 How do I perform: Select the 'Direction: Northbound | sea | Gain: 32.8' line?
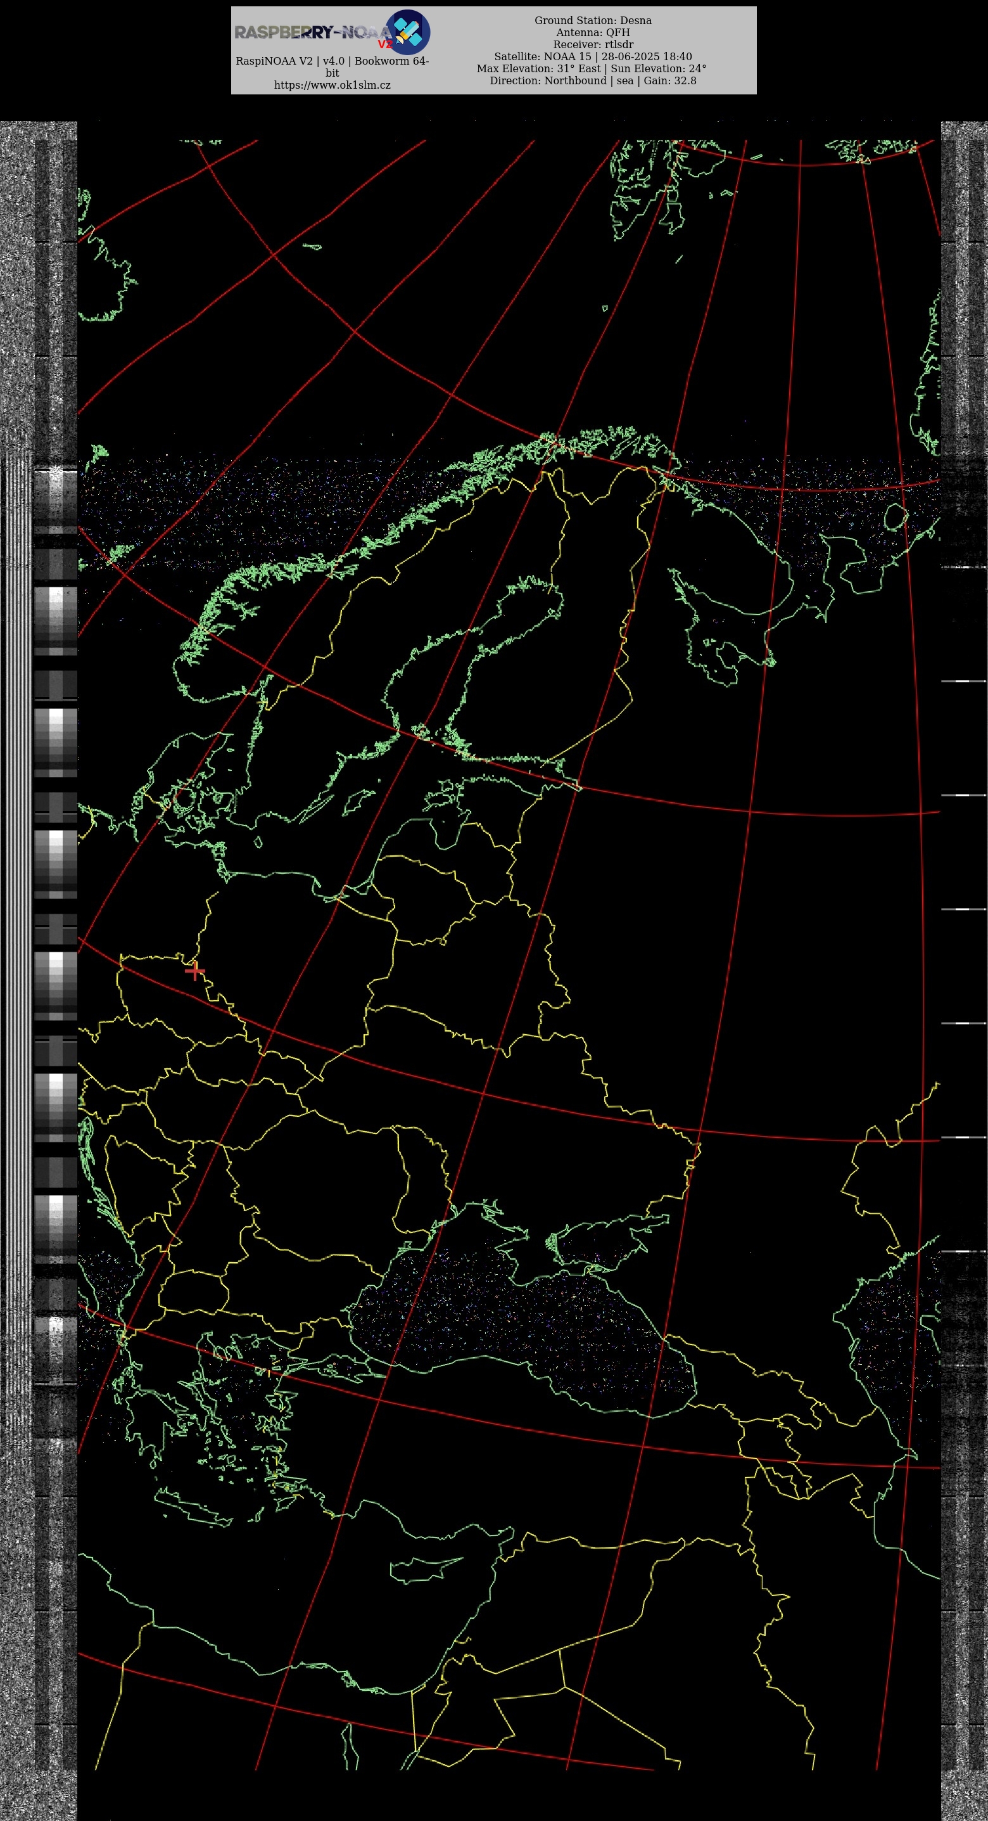point(593,80)
